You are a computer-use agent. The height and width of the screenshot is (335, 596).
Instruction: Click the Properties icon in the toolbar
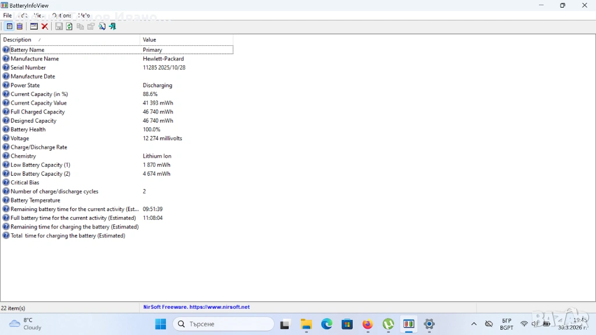point(91,26)
